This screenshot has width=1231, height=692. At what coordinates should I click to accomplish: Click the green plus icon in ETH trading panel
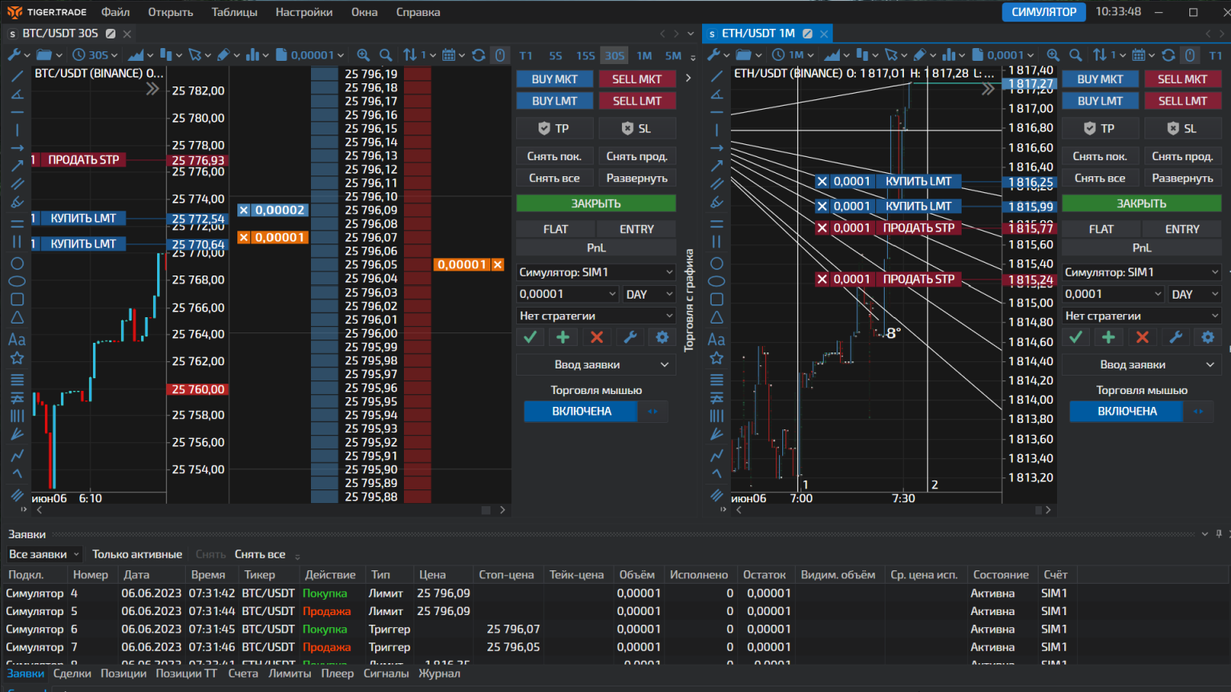(1108, 337)
